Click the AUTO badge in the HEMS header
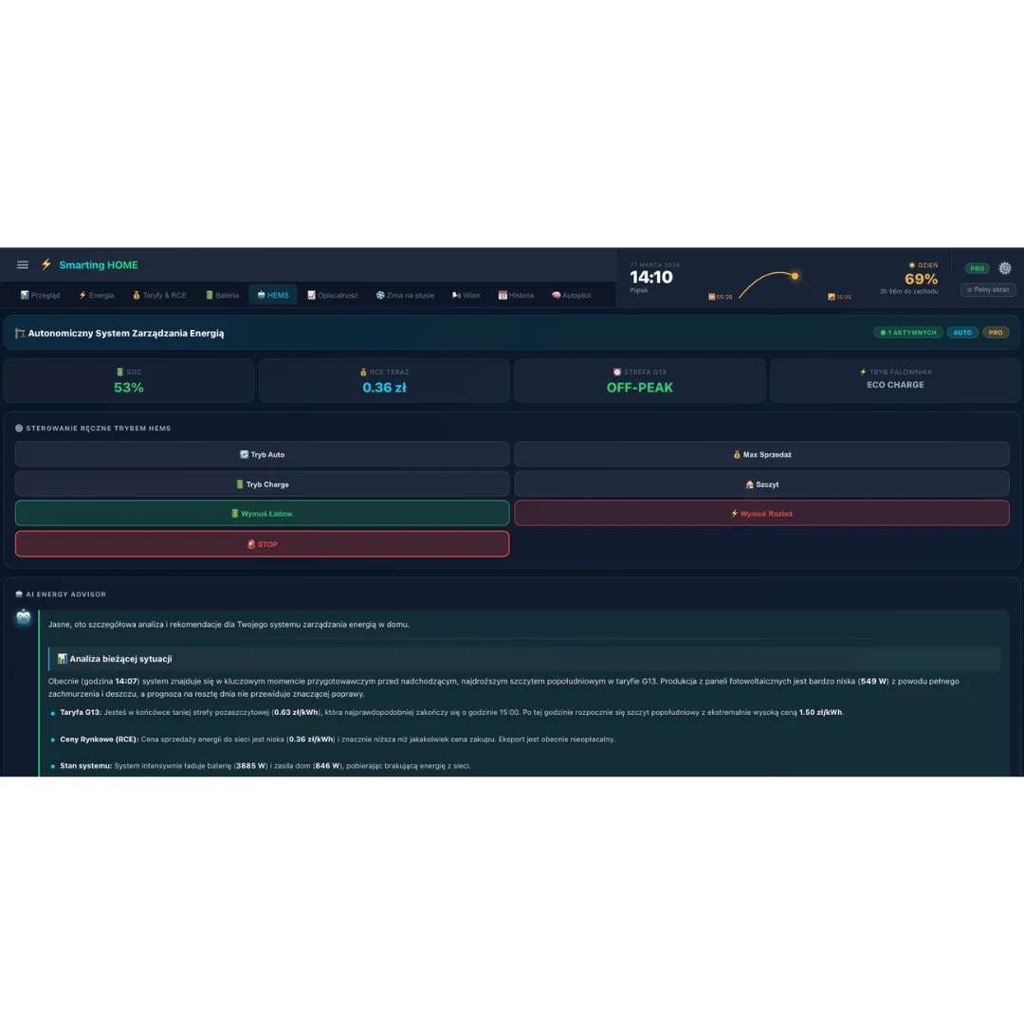 point(962,333)
